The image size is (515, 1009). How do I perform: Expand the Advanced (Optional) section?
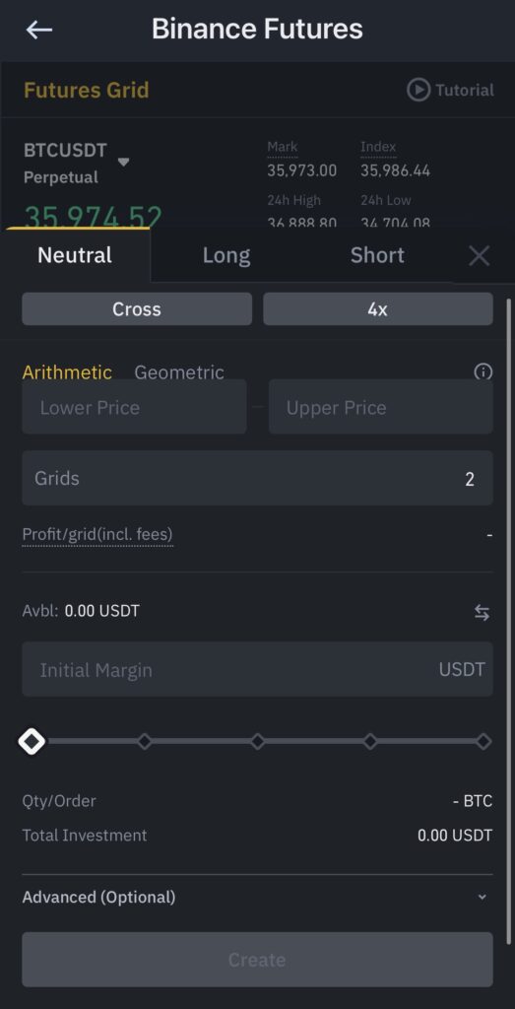[257, 897]
